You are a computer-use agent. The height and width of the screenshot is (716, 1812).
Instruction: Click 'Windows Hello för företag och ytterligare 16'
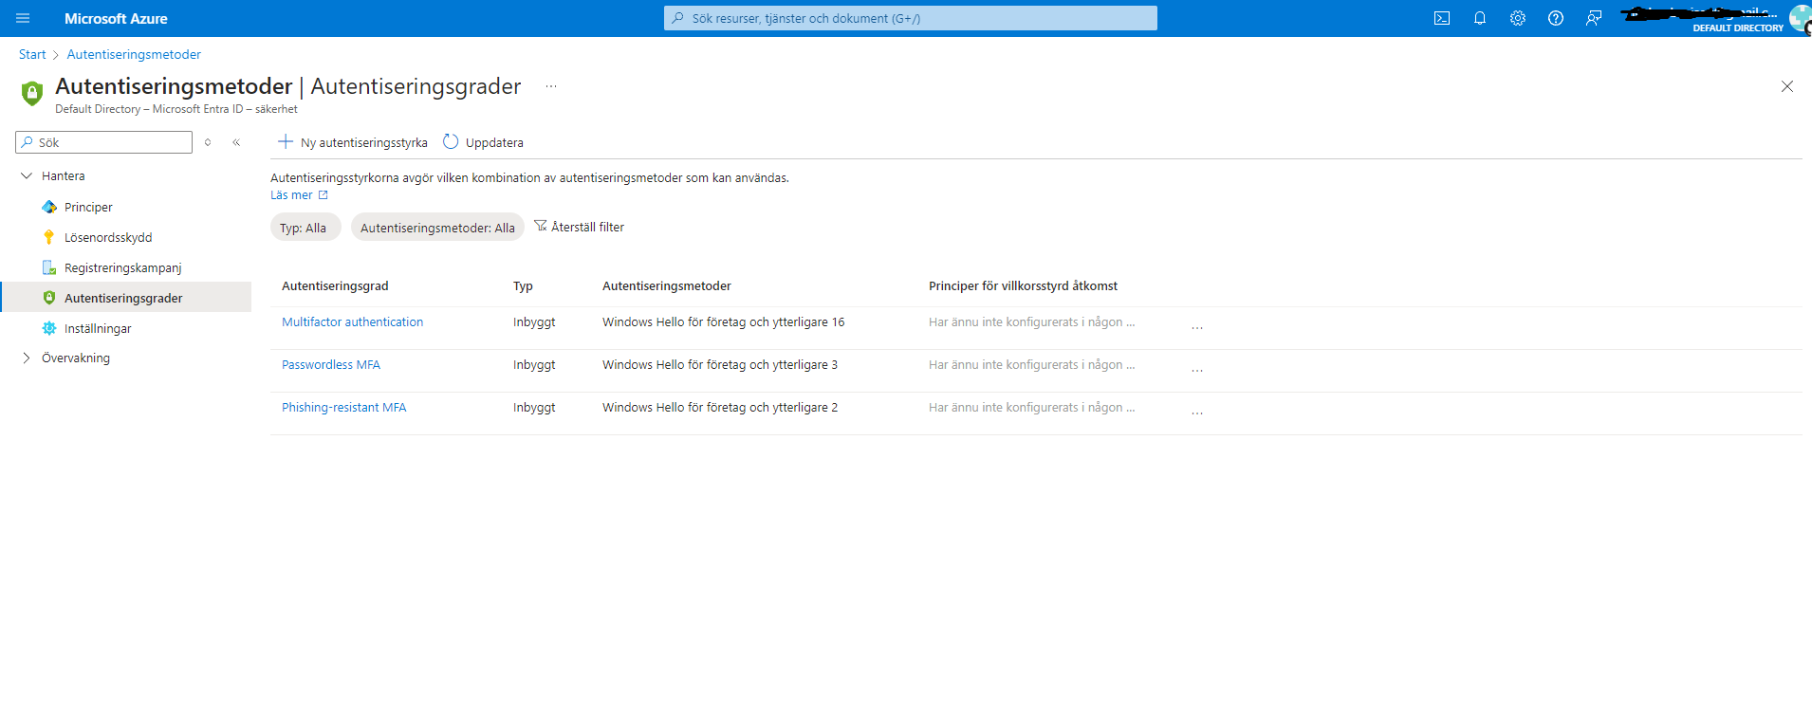tap(723, 321)
